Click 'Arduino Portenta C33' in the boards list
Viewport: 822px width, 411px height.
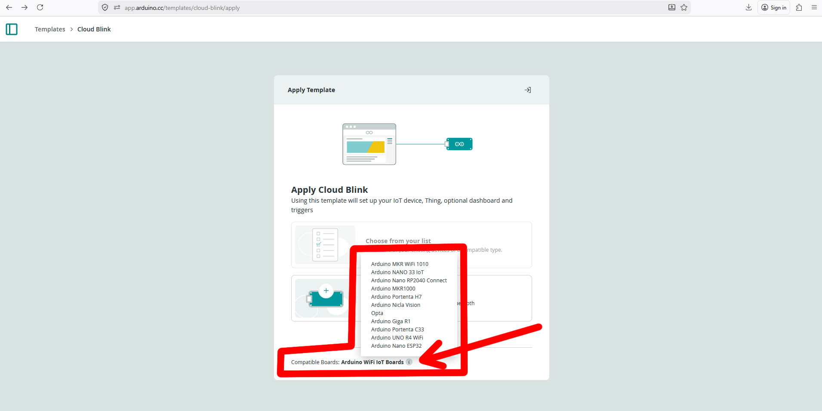[x=397, y=330]
